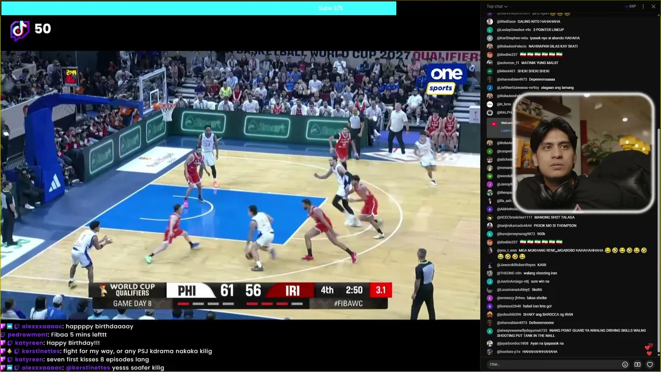Open @KarlStephen-w6u username link

[512, 38]
